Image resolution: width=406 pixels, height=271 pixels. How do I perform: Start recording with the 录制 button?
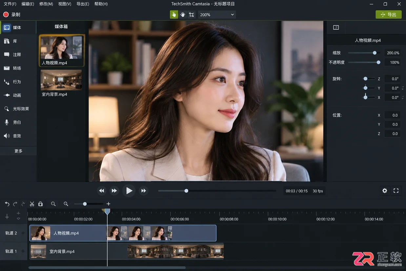tap(11, 14)
